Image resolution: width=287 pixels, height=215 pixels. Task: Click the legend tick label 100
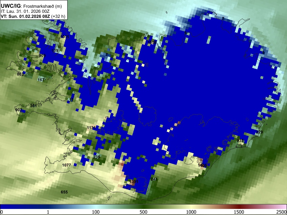tap(96, 212)
